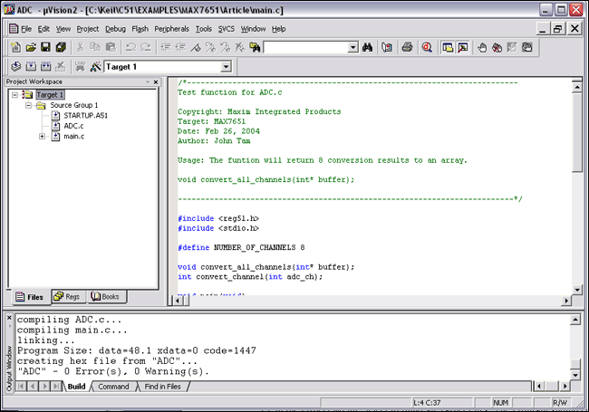
Task: Start debug session with magnifier icon
Action: click(426, 47)
